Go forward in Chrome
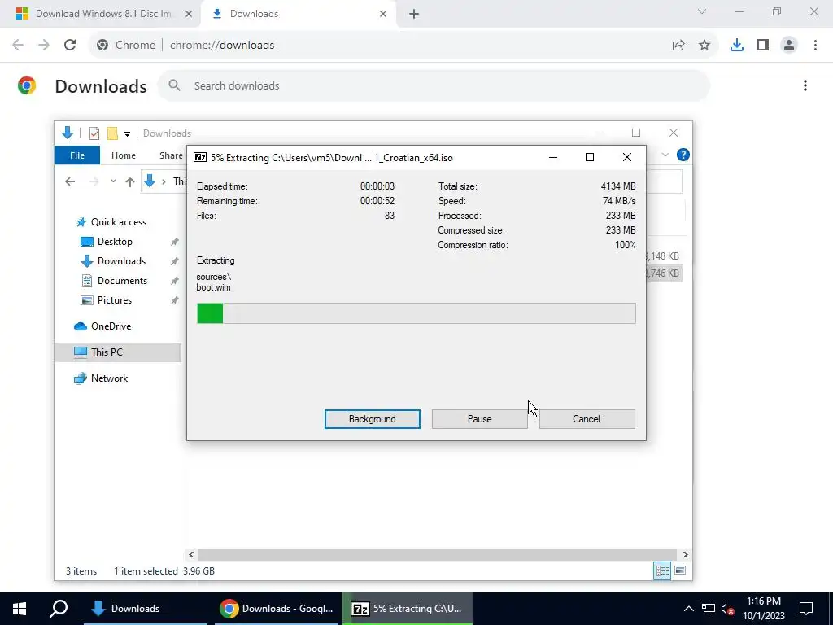The width and height of the screenshot is (833, 625). [x=44, y=45]
